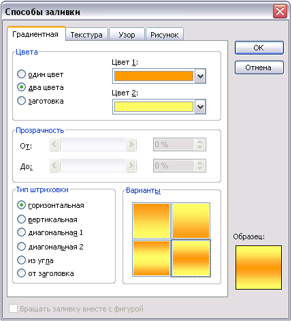The height and width of the screenshot is (321, 292).
Task: Open the 'Рисунок' tab
Action: click(x=165, y=35)
